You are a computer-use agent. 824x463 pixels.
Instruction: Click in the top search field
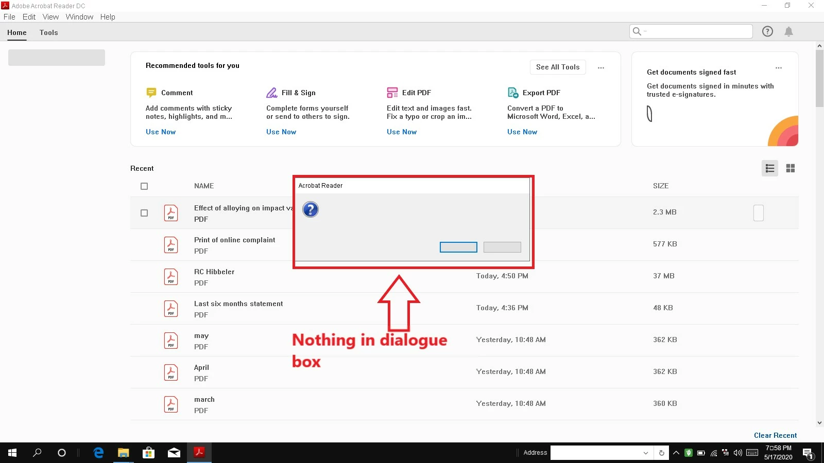point(691,31)
